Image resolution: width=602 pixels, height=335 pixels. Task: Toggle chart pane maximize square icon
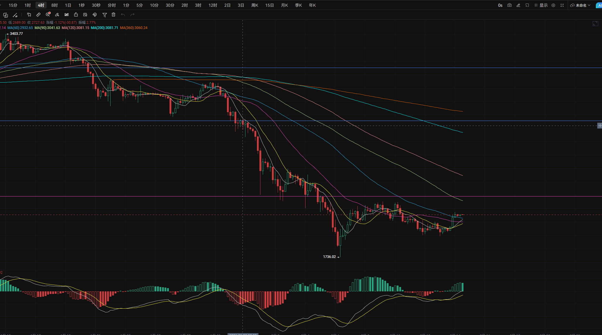(x=595, y=24)
